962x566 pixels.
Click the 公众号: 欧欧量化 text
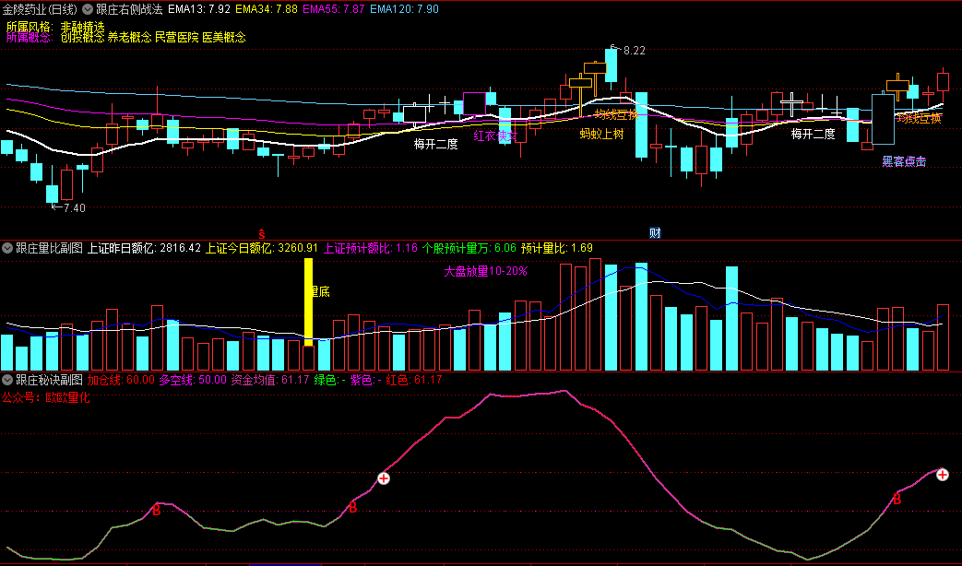(x=45, y=397)
